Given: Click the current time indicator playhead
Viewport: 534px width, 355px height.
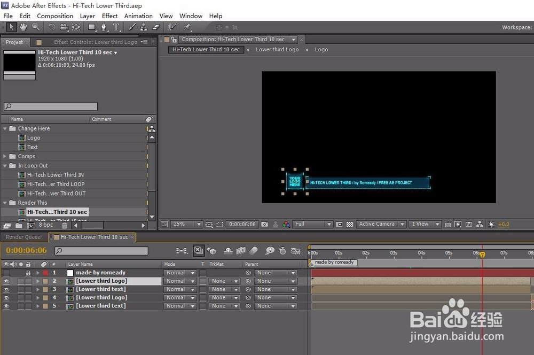Looking at the screenshot, I should click(482, 254).
